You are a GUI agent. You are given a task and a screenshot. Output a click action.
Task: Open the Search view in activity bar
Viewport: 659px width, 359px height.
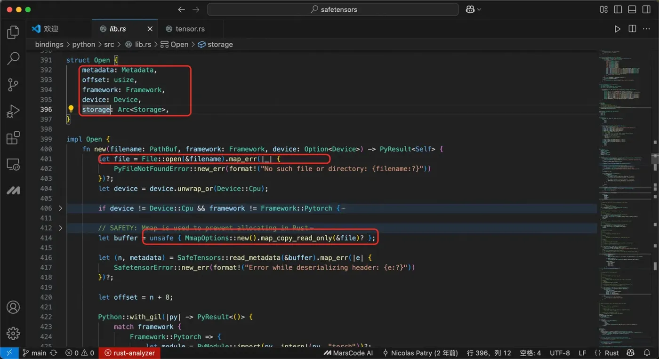tap(13, 58)
